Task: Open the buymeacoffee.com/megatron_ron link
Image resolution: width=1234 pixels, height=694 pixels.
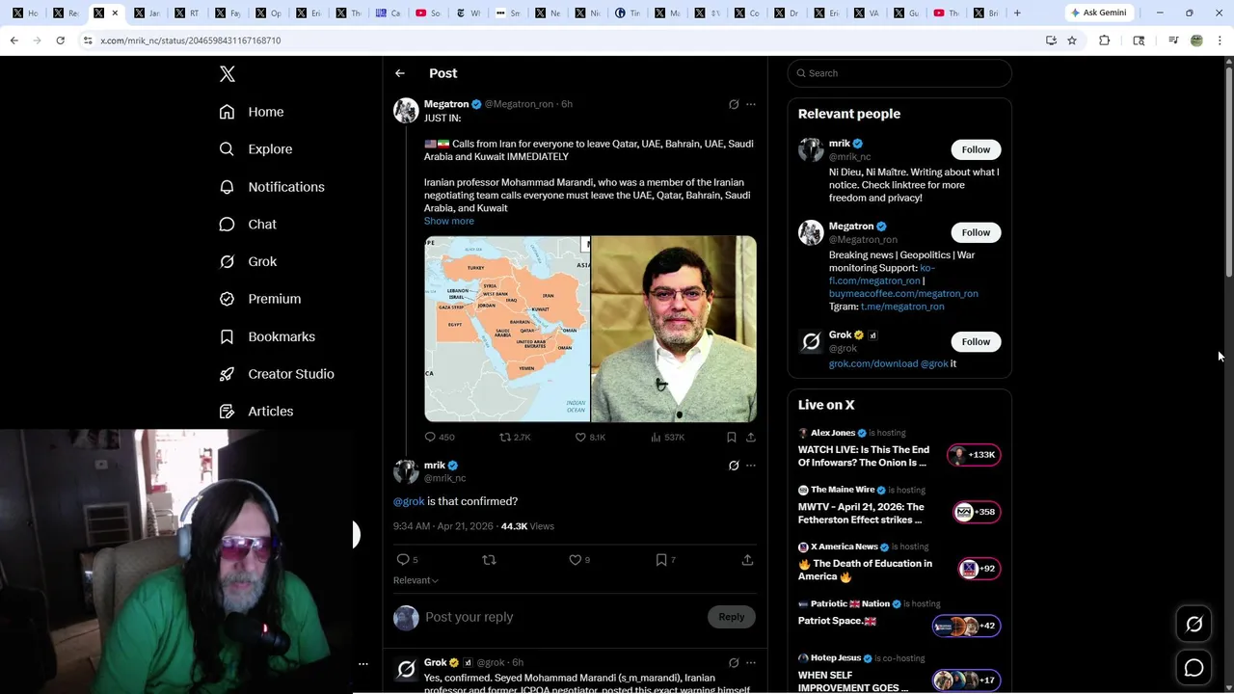Action: coord(903,294)
